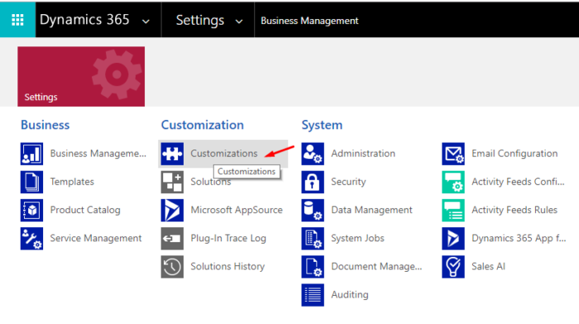Click the Customizations puzzle piece icon
The height and width of the screenshot is (324, 579).
click(x=172, y=154)
